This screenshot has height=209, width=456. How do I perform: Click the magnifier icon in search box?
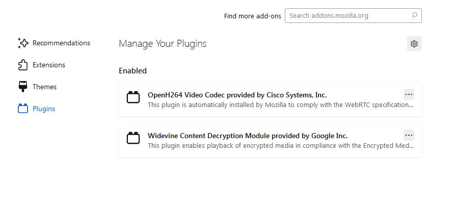click(415, 16)
